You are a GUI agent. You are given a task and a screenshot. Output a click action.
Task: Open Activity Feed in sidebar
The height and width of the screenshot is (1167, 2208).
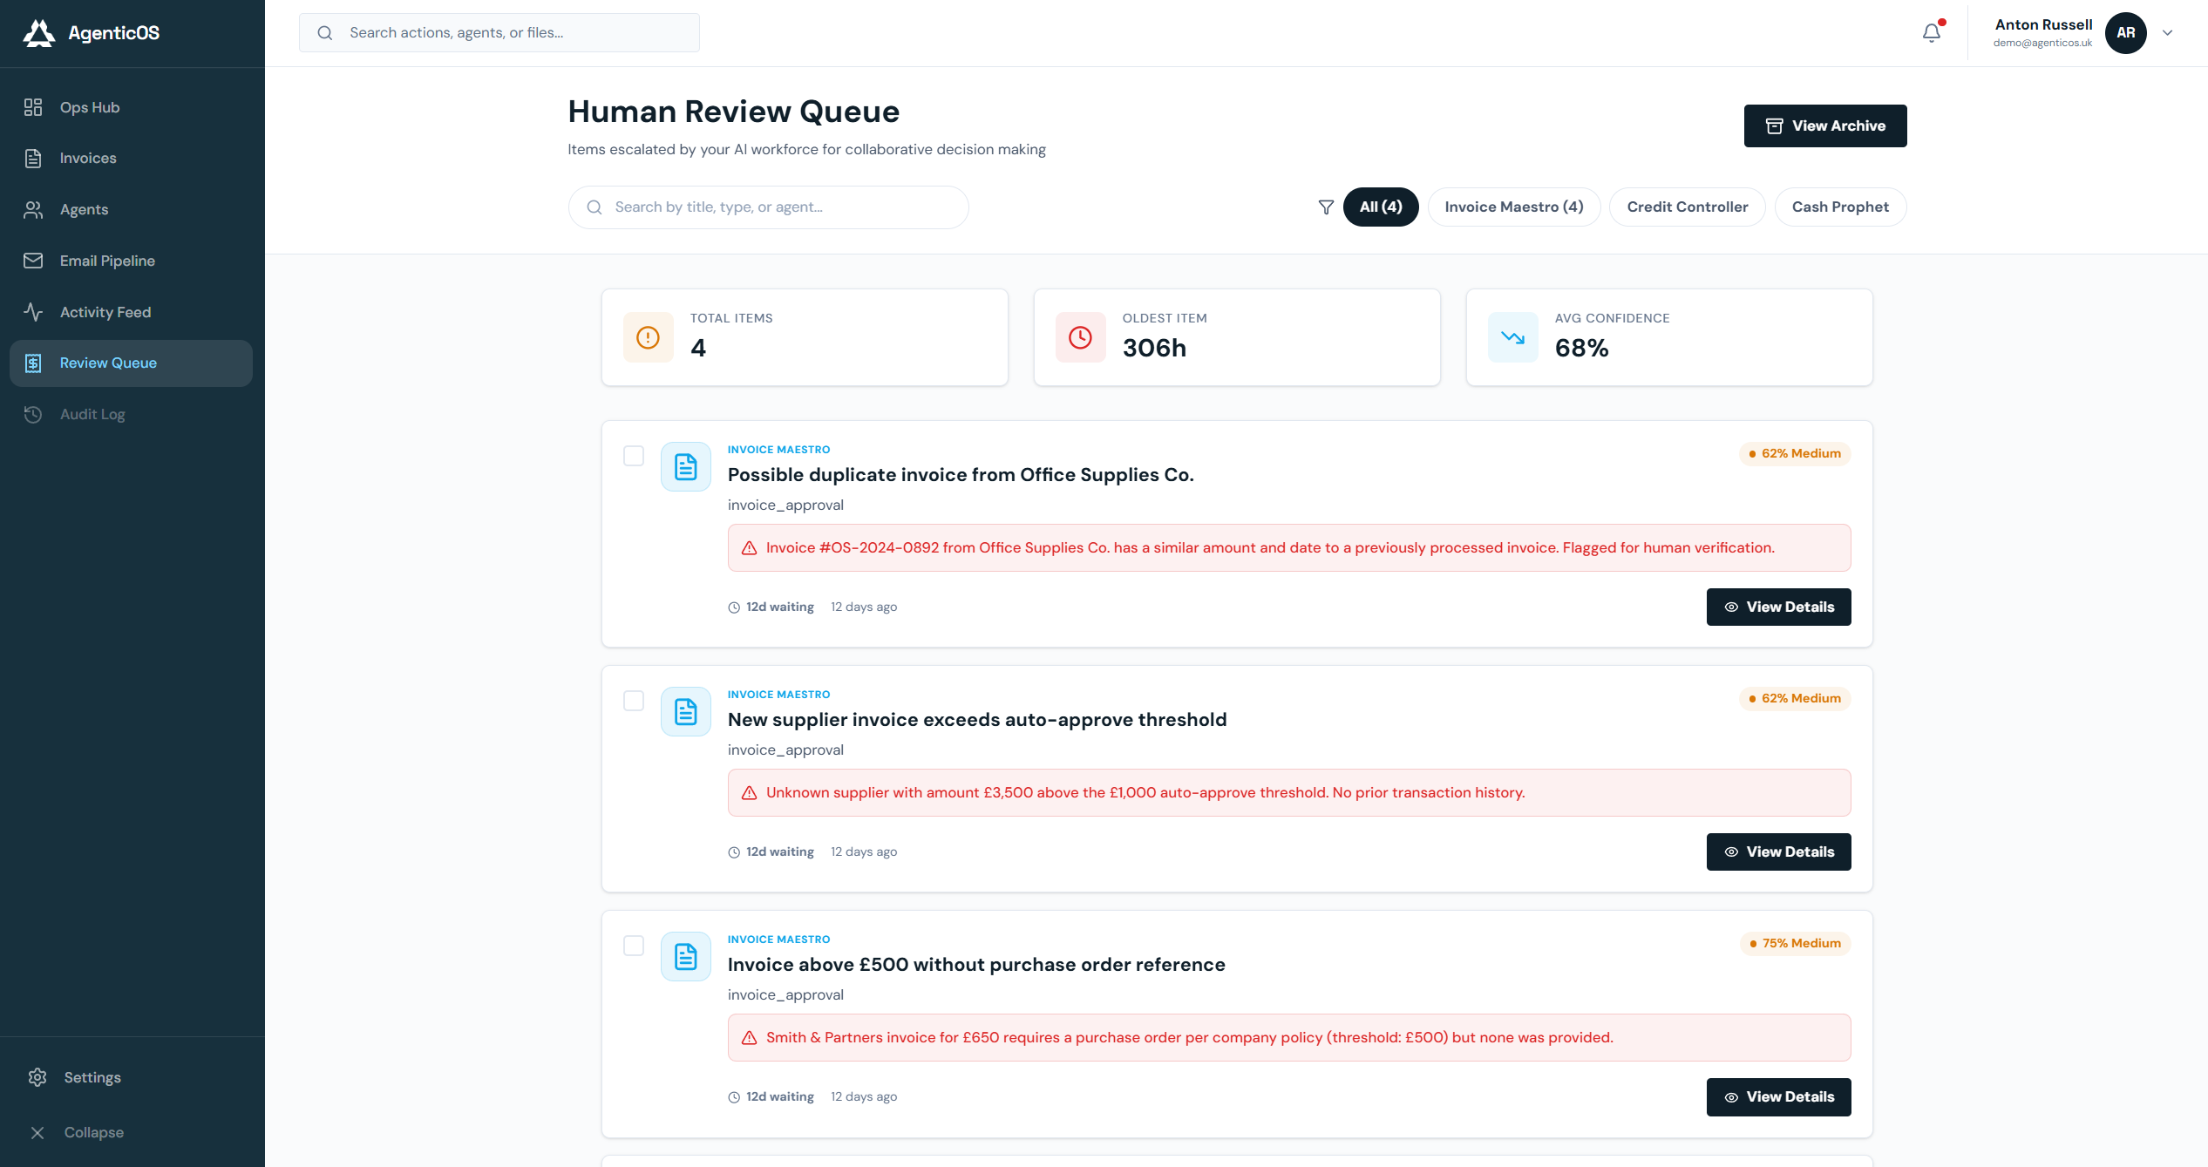[131, 312]
